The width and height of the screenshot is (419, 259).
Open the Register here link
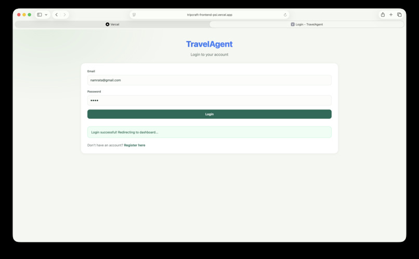[x=135, y=145]
